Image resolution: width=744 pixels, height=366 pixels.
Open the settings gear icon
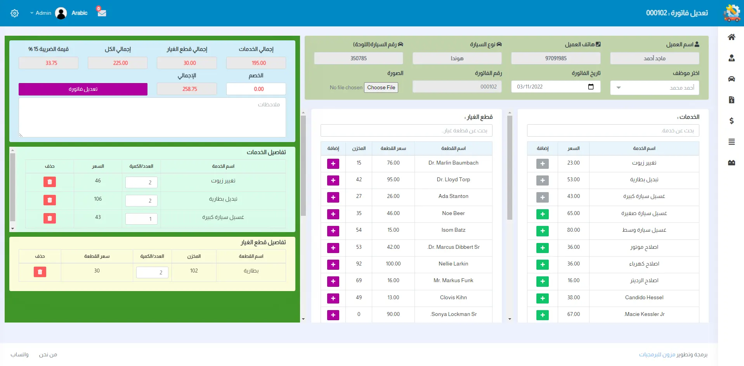pos(15,13)
